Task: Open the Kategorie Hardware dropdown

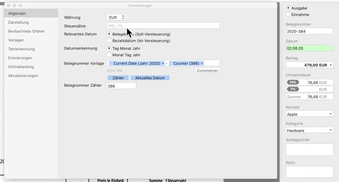Action: [x=309, y=130]
